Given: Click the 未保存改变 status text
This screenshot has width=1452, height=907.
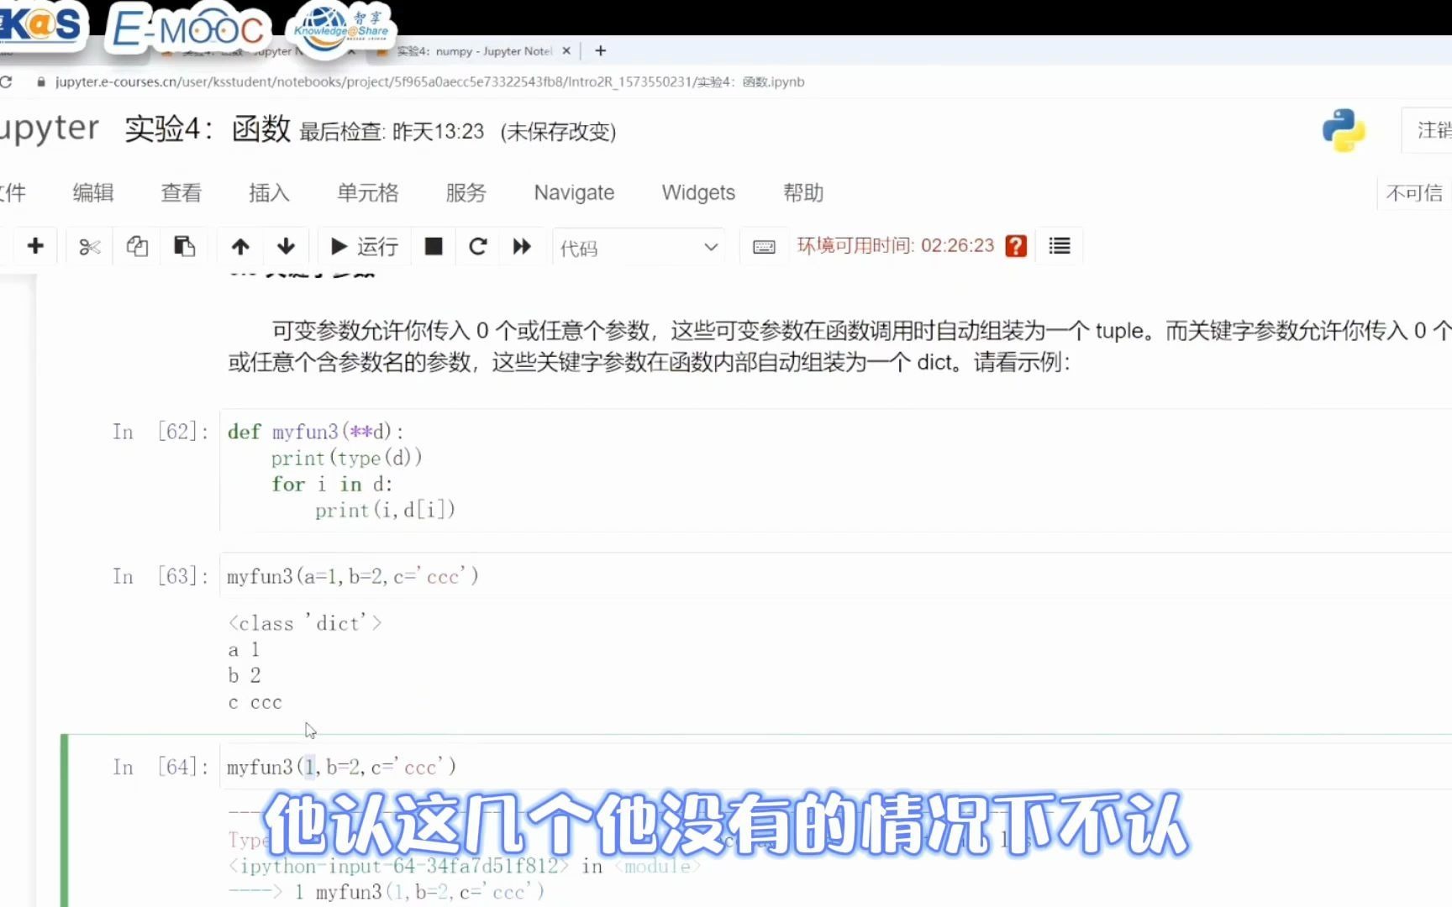Looking at the screenshot, I should 558,132.
